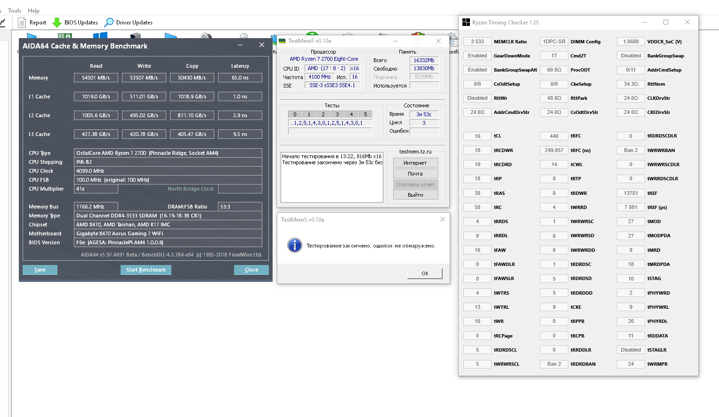Click the L3 Cache Latency value 9.5 ns

[240, 134]
